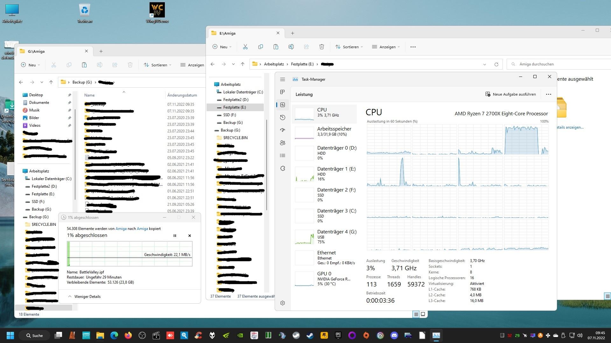The width and height of the screenshot is (611, 343).
Task: Open $RECYCLE.BIN in E:\Amiga navigation tree
Action: tap(235, 138)
